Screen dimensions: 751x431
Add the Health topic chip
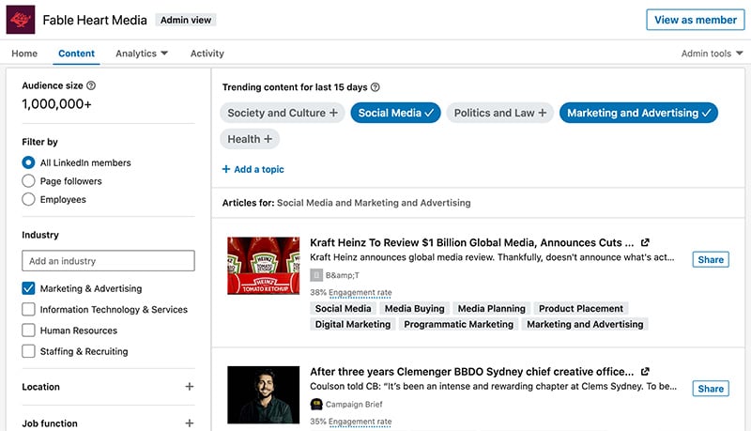pyautogui.click(x=250, y=139)
